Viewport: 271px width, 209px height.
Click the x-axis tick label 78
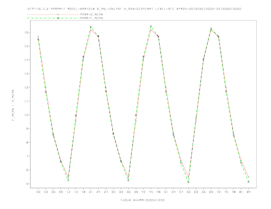(x=233, y=192)
